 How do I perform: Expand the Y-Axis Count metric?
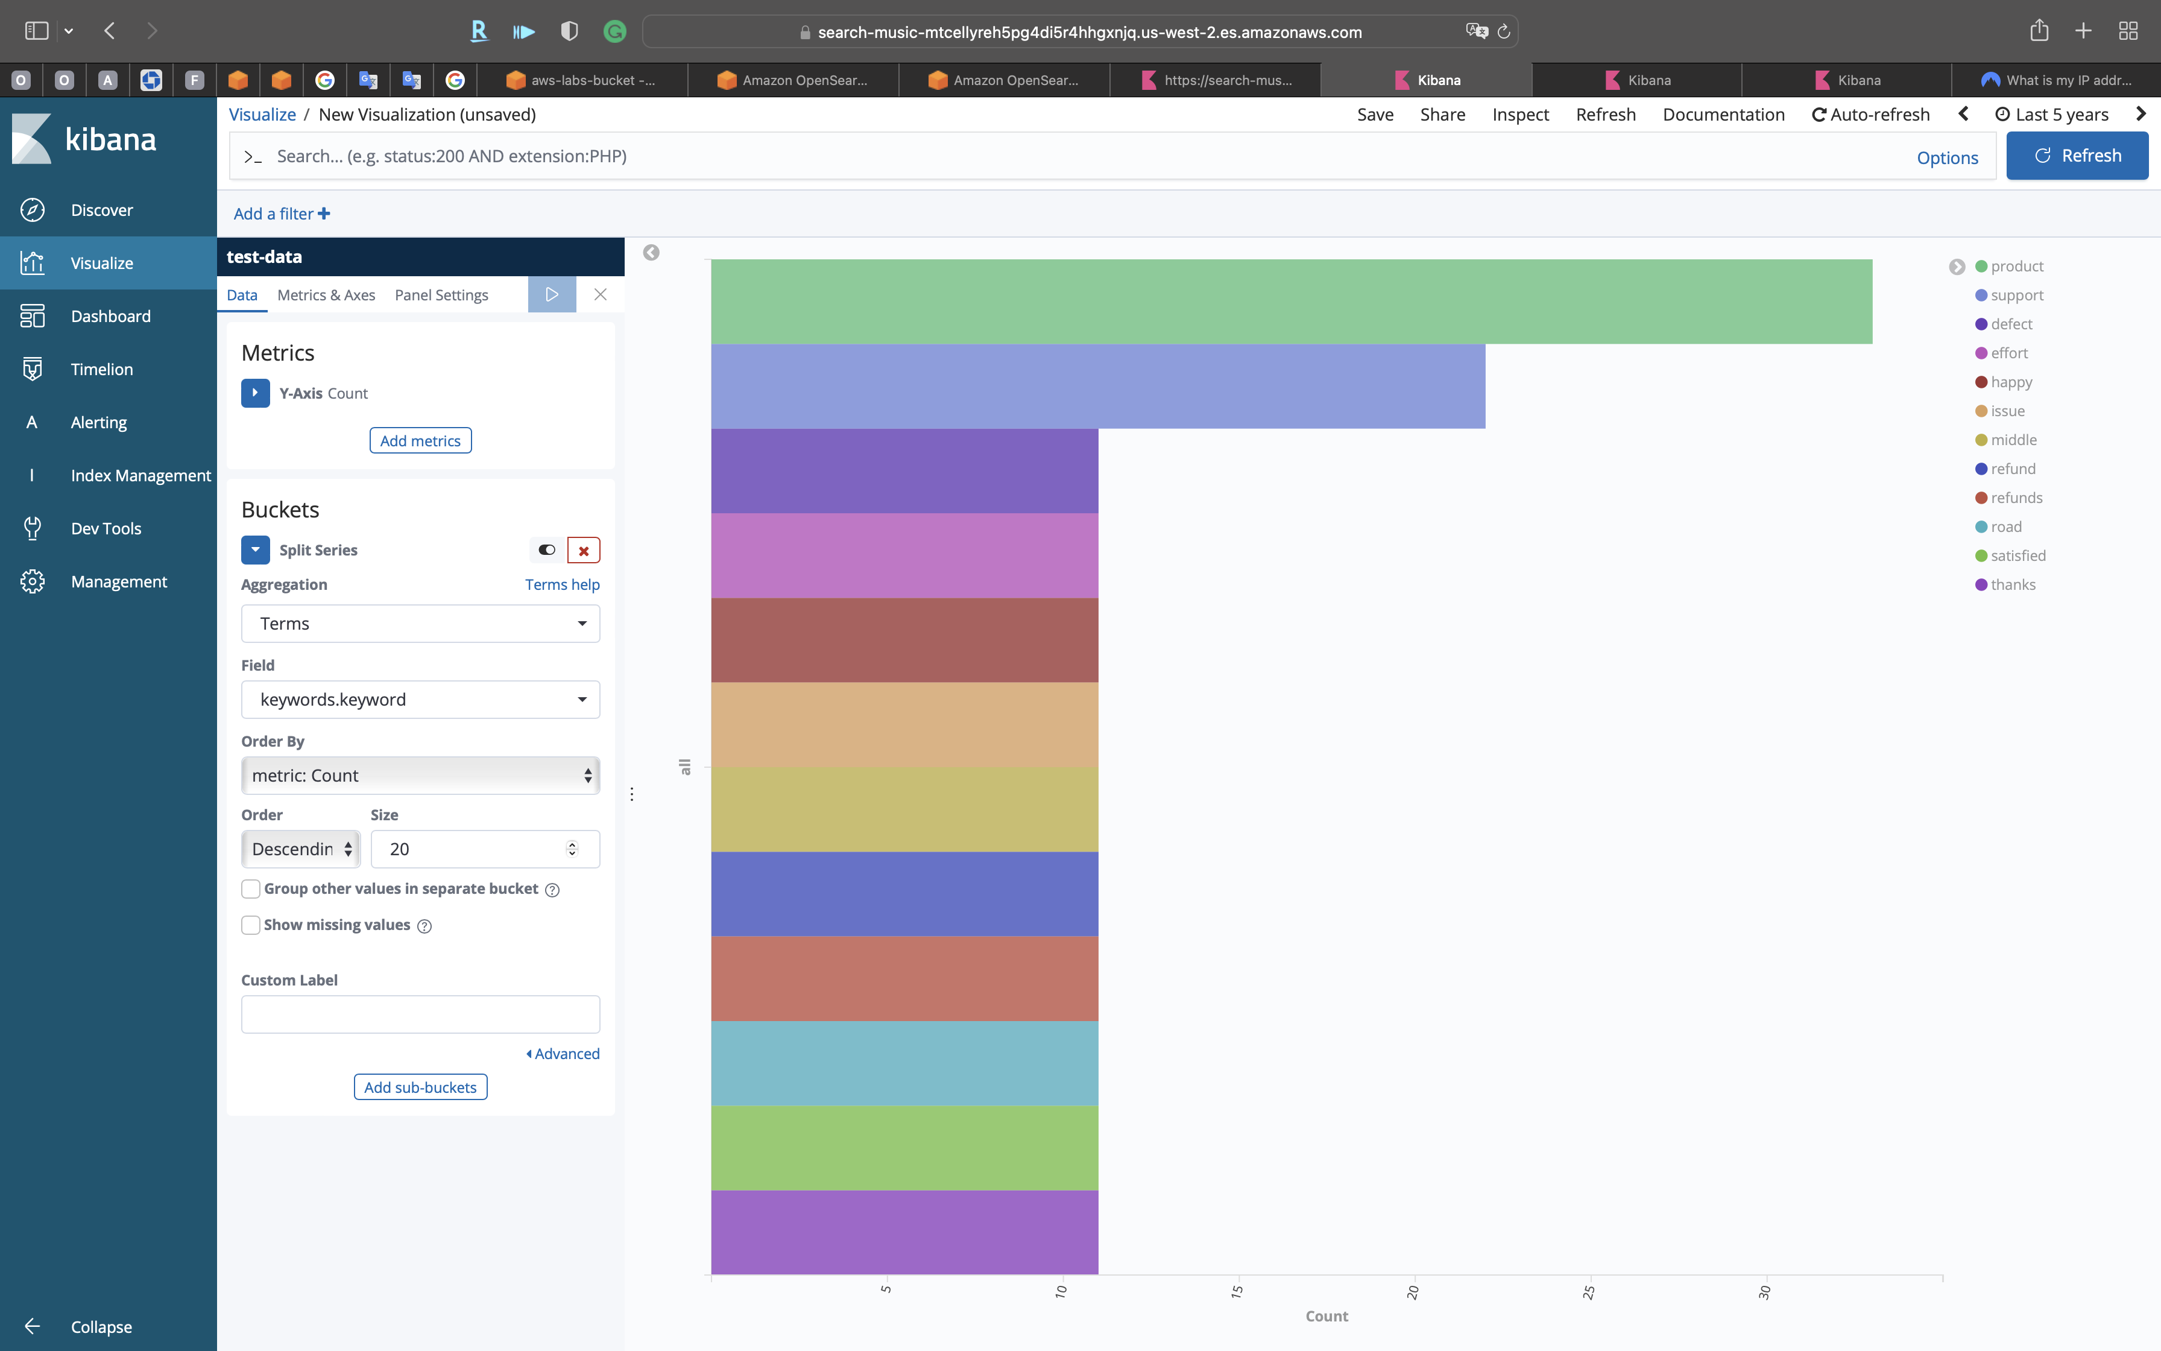[256, 393]
